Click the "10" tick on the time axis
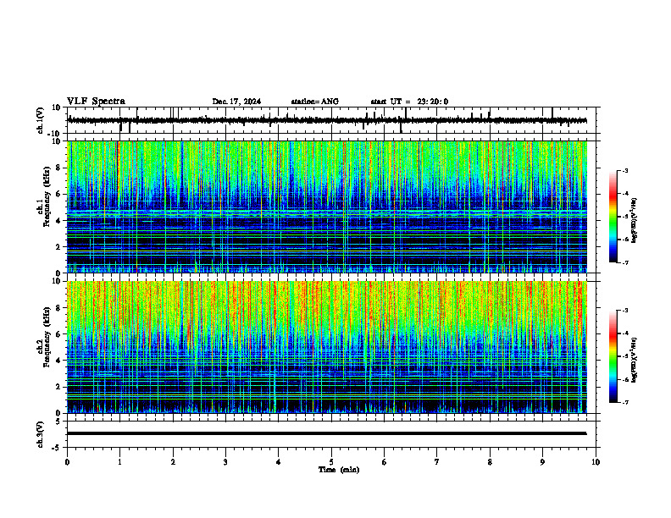 pyautogui.click(x=596, y=462)
